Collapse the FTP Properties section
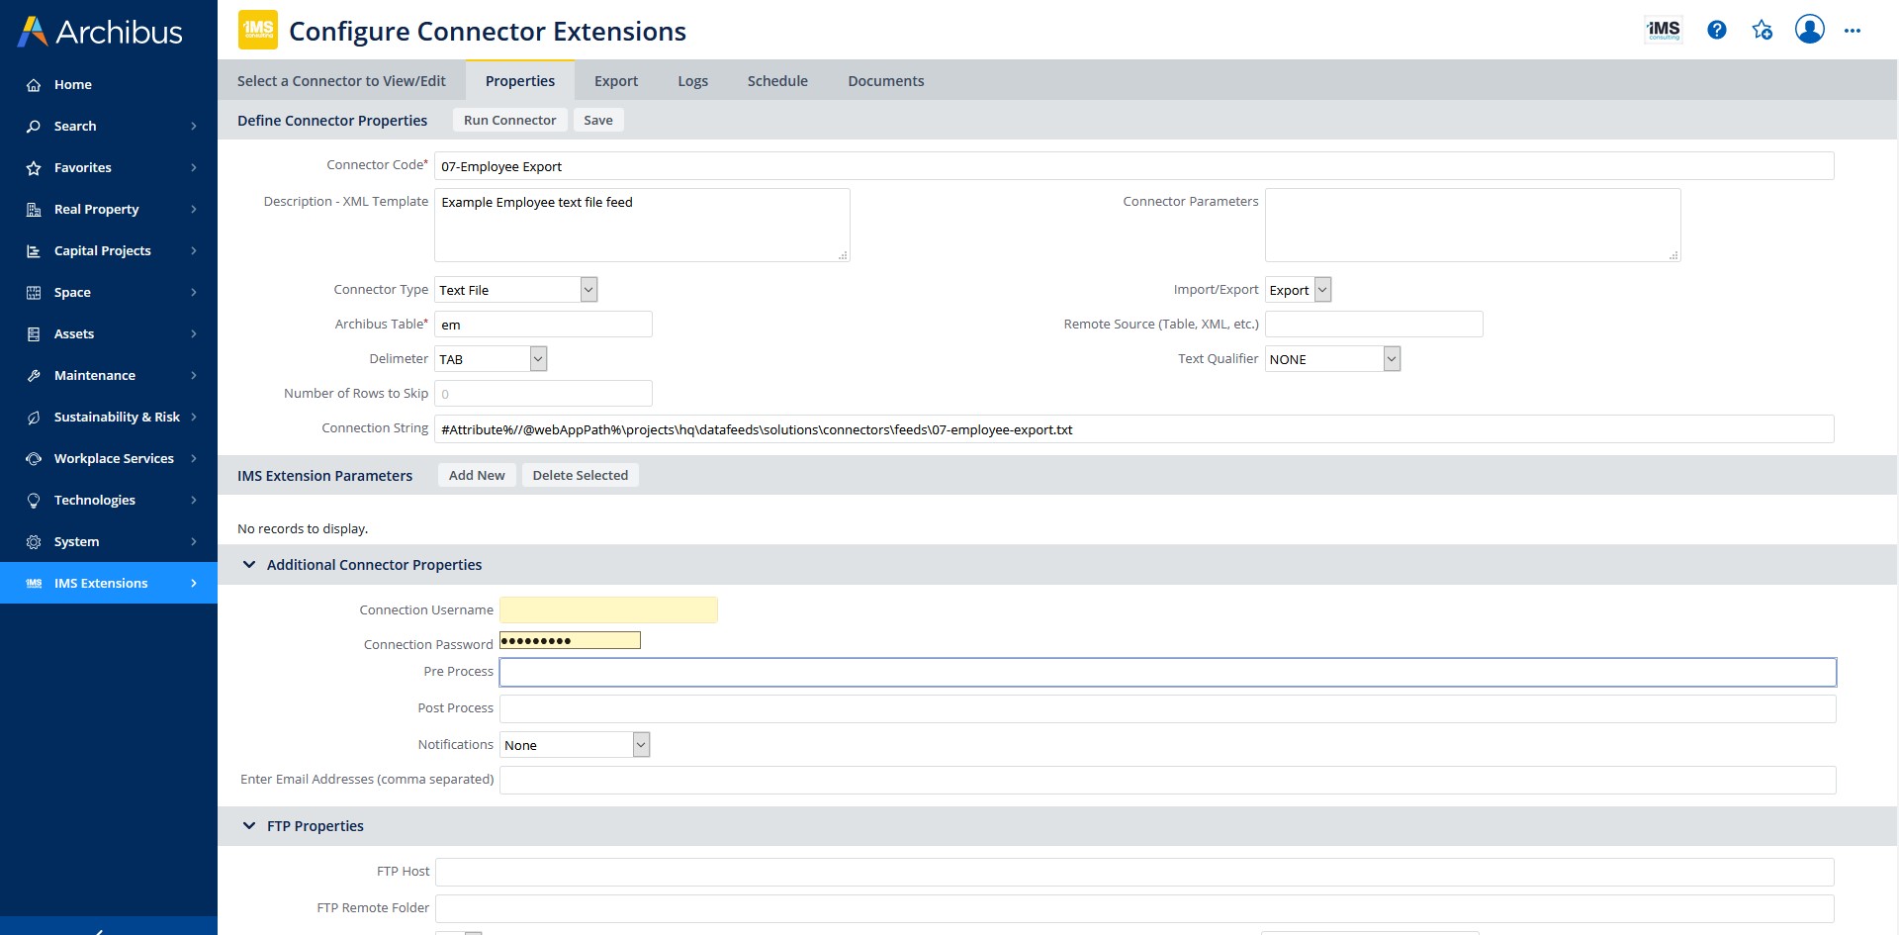 click(249, 825)
